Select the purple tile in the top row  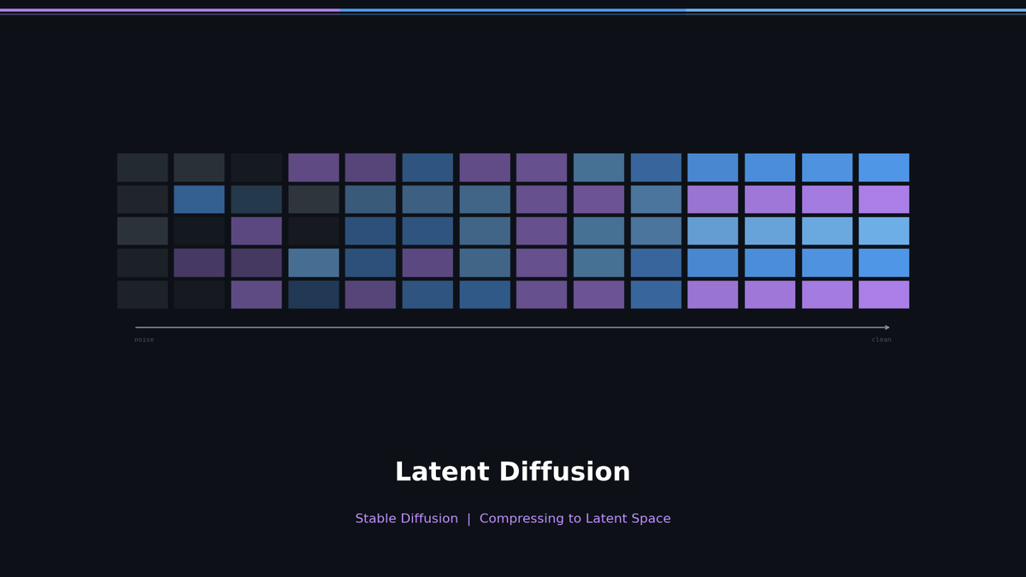(x=314, y=167)
